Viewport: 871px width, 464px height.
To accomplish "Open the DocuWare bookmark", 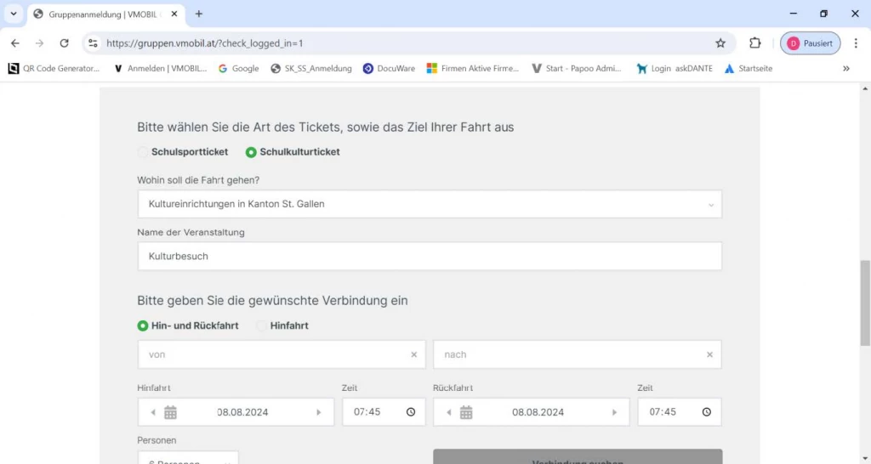I will point(389,69).
